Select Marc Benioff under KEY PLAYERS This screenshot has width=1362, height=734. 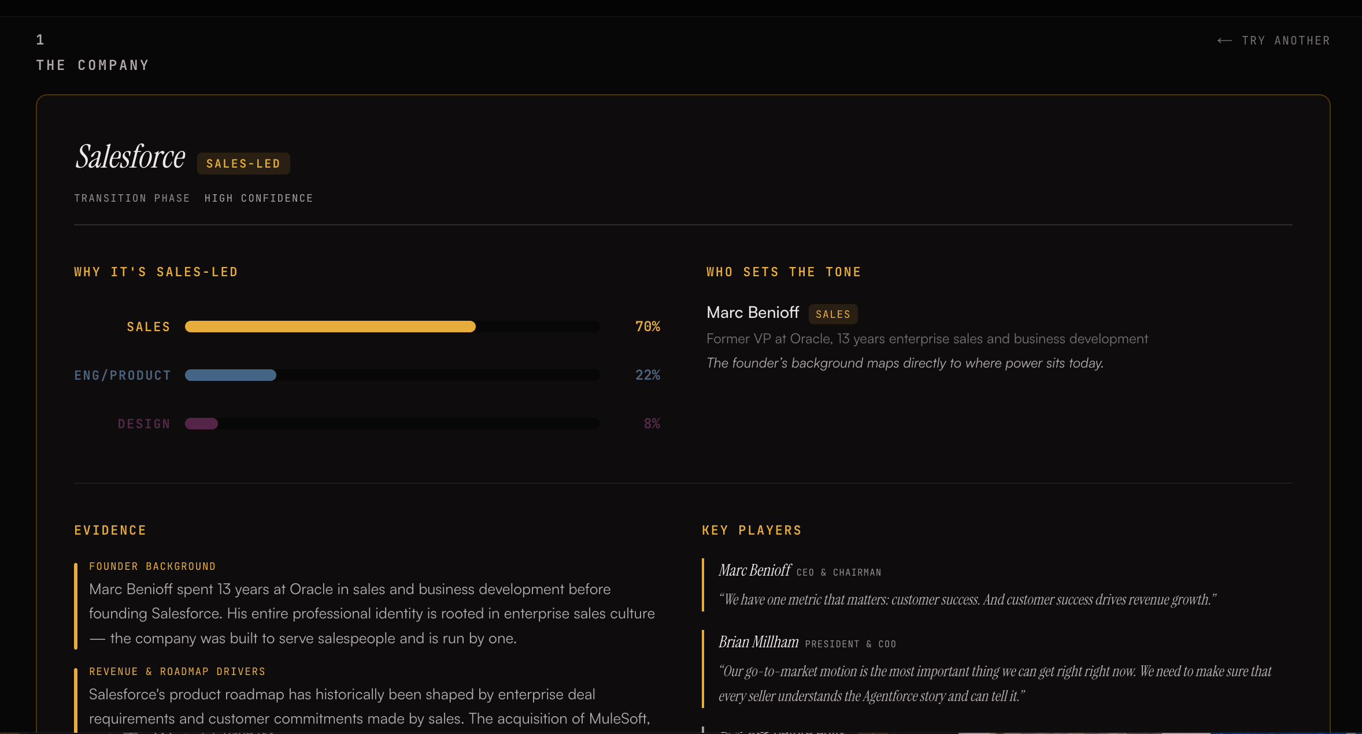coord(754,570)
